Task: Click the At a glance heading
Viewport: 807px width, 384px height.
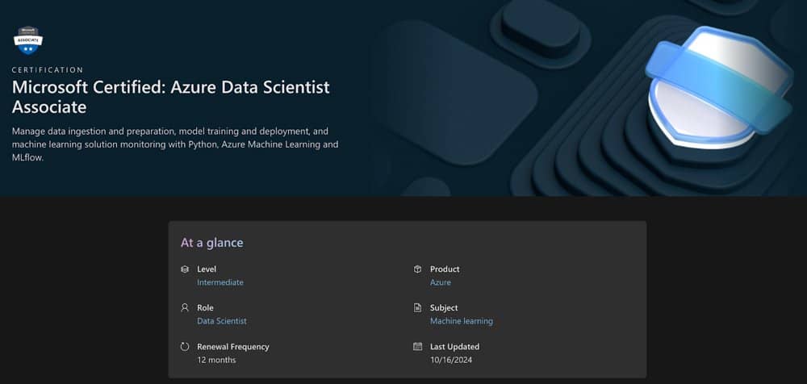Action: (212, 243)
